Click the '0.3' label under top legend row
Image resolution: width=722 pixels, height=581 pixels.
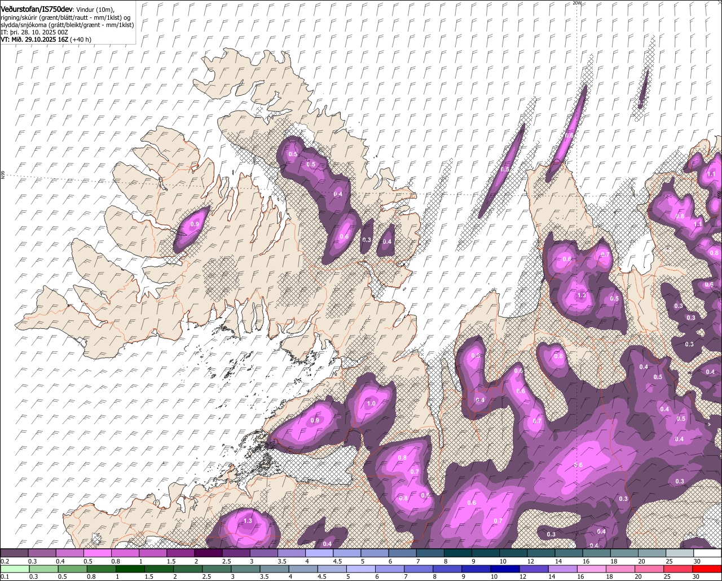33,562
